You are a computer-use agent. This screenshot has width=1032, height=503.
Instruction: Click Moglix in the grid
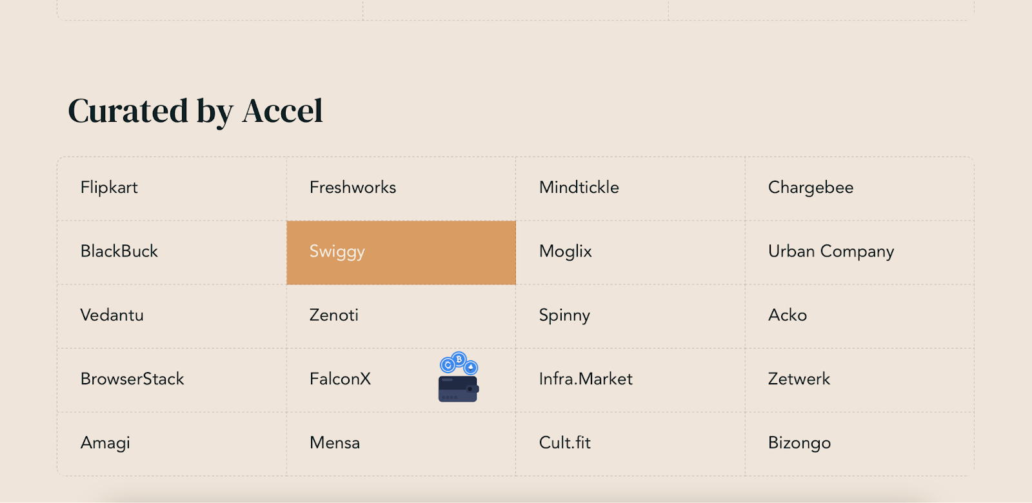[630, 252]
